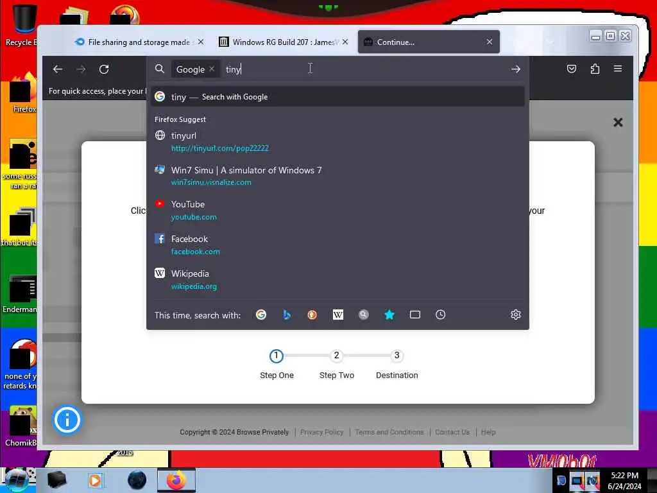Open search settings gear icon

pos(516,315)
